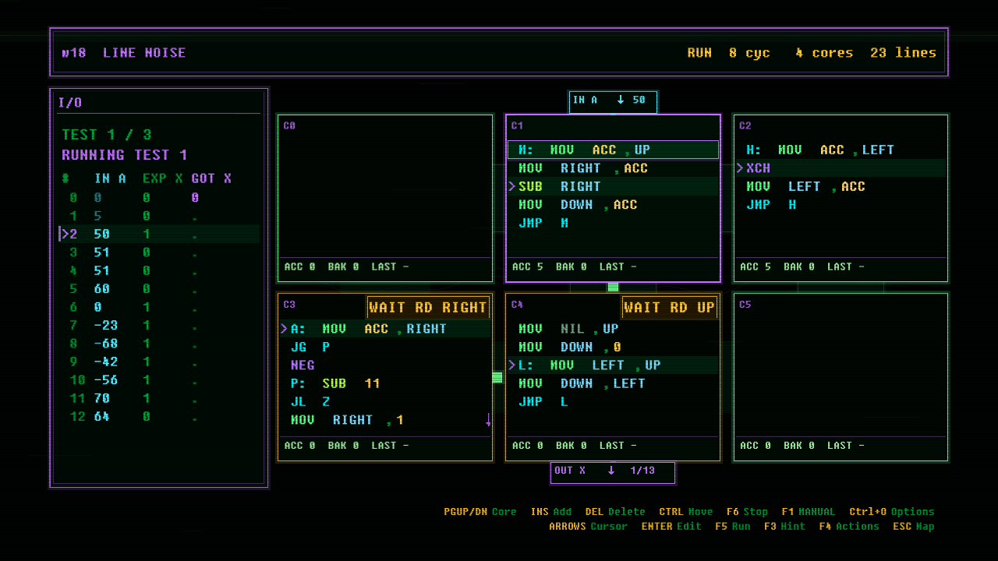Click MOV LEFT, ACC line in core C2
998x561 pixels.
[841, 186]
